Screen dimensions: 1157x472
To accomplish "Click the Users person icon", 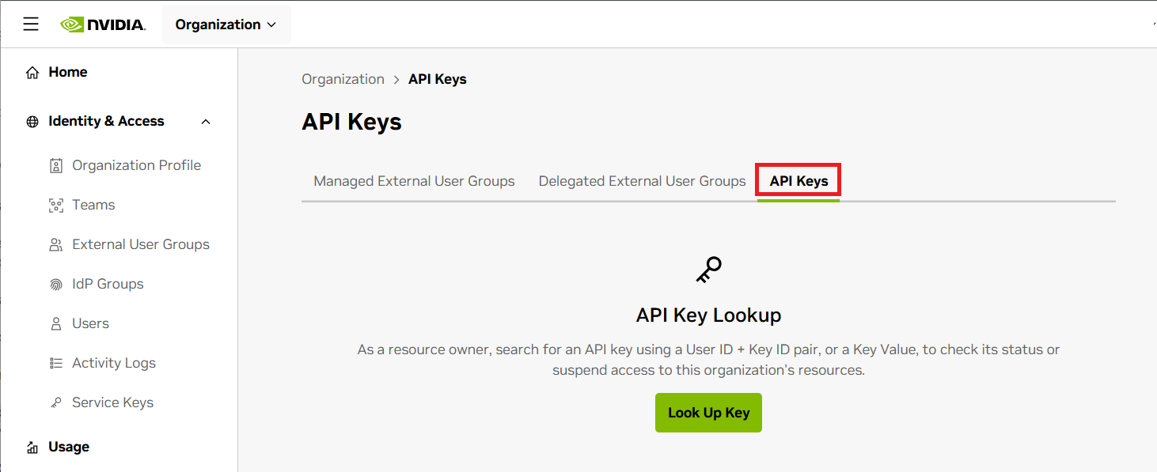I will (x=56, y=324).
